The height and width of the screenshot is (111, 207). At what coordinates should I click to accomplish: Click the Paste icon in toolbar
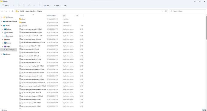(24, 5)
